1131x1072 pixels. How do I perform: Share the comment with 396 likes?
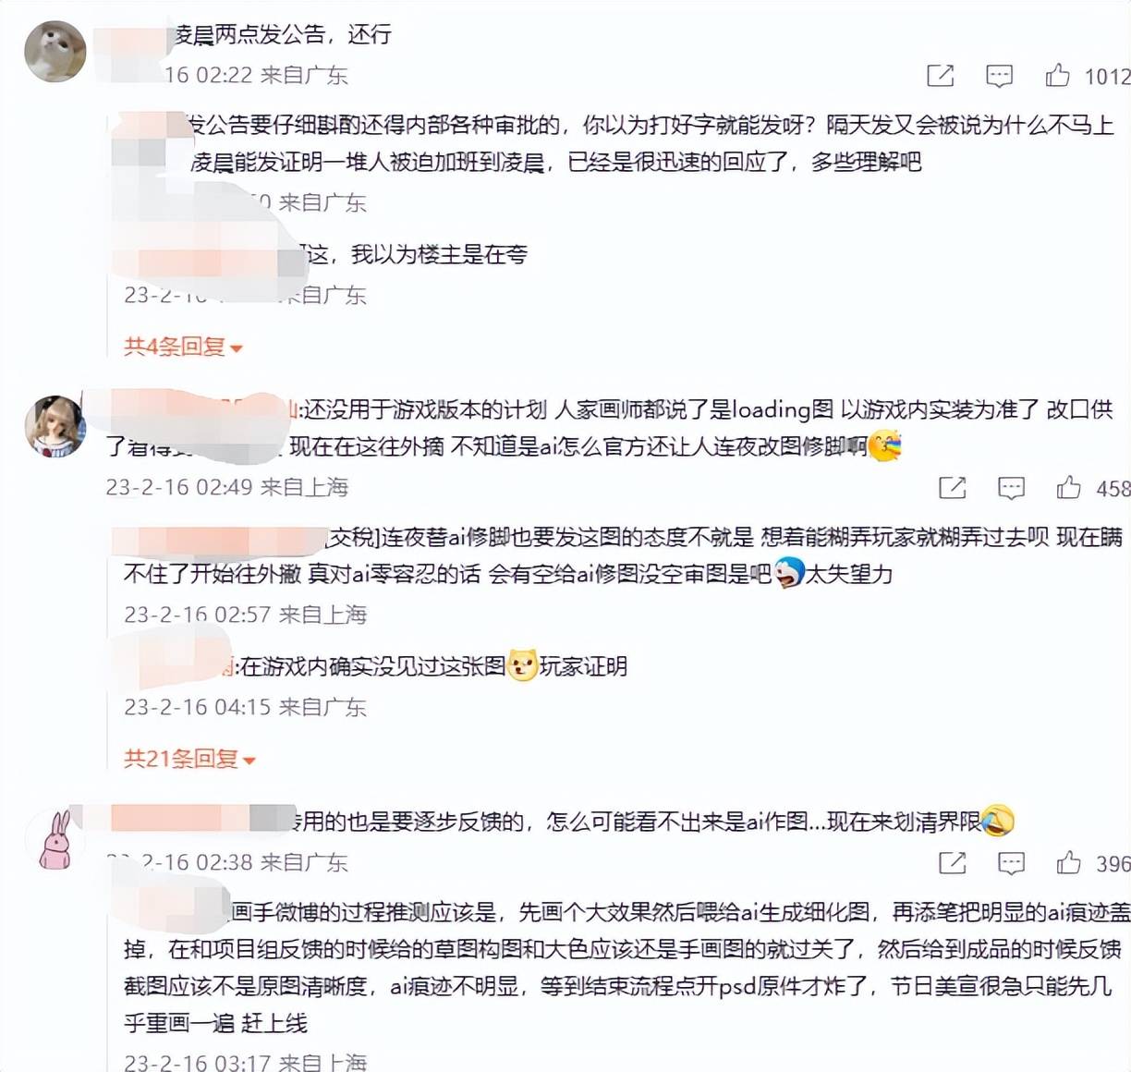tap(952, 863)
